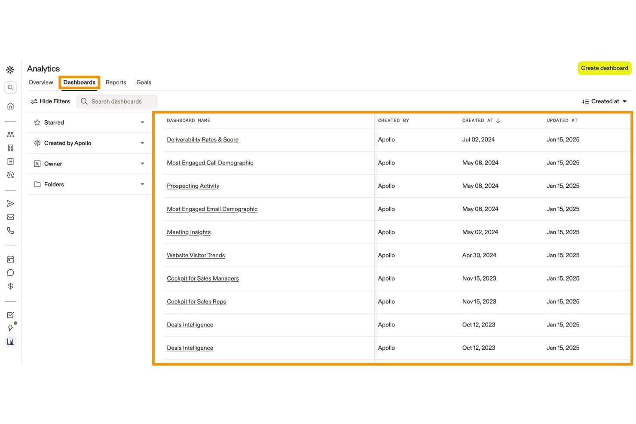This screenshot has height=424, width=636.
Task: Open Conversations using the chat bubble icon
Action: click(x=11, y=273)
